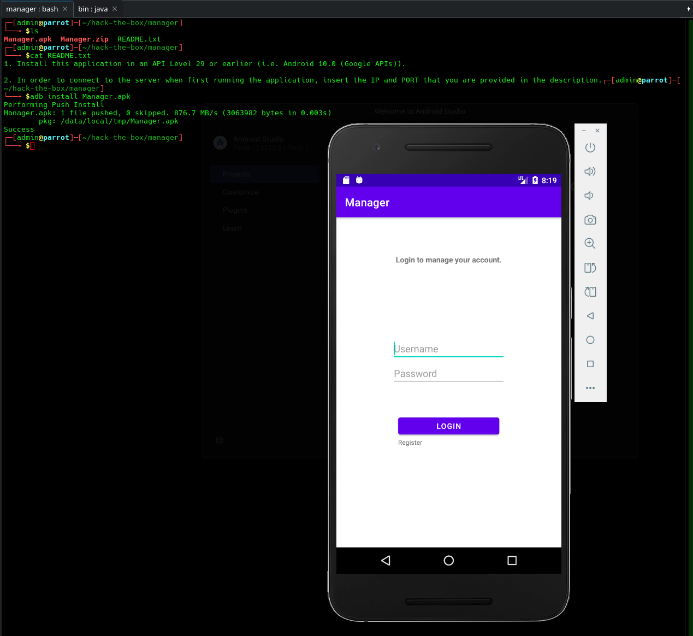Activate the emulator zoom magnifier icon
Image resolution: width=693 pixels, height=636 pixels.
[590, 244]
